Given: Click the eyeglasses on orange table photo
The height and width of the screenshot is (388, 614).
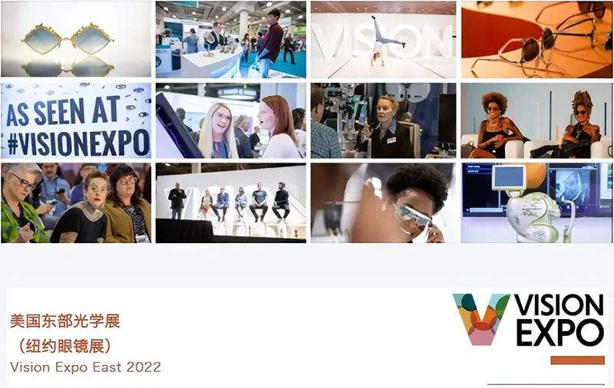Looking at the screenshot, I should (536, 39).
